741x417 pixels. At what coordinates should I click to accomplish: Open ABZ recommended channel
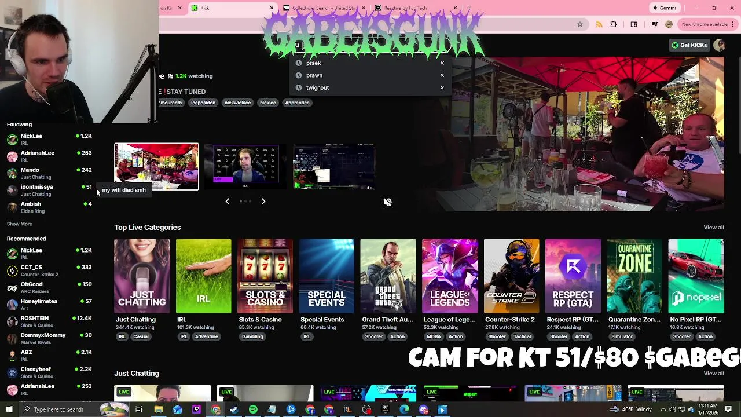pyautogui.click(x=49, y=355)
